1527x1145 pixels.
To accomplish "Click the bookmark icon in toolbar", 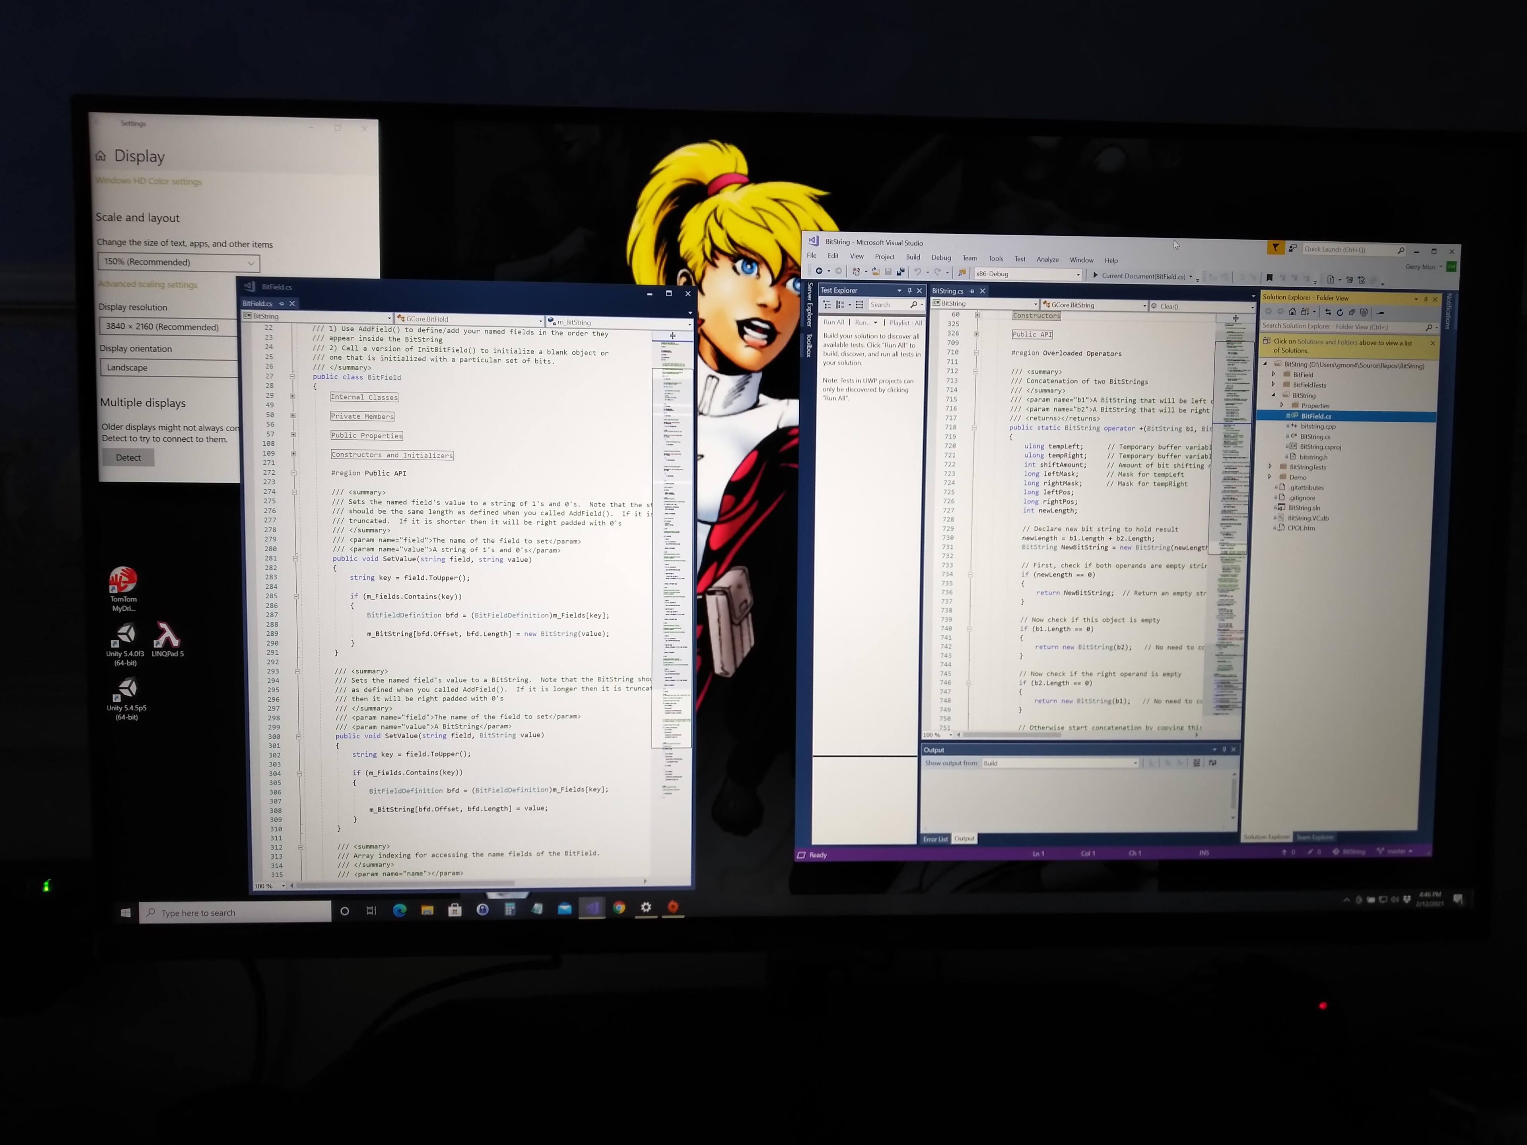I will (1269, 278).
